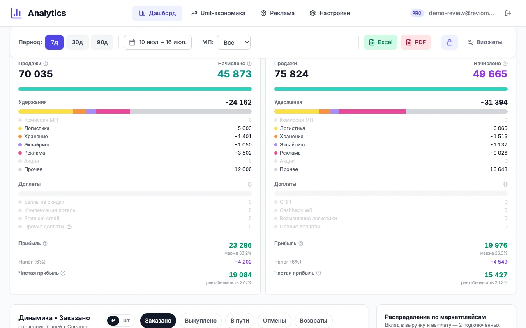Click help icon beside left Начислено
526x328 pixels.
pos(249,64)
